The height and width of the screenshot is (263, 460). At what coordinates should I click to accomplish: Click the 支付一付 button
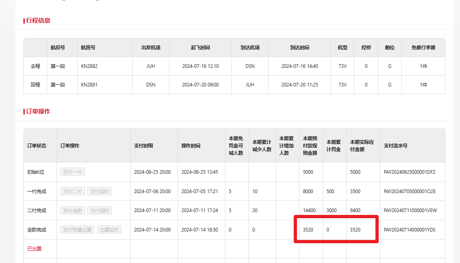[72, 172]
